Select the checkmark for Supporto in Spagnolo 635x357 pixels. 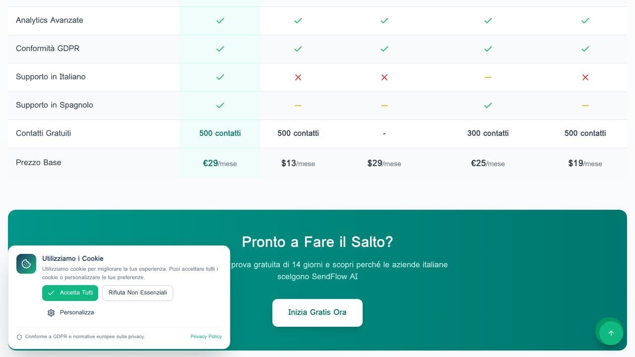tap(219, 105)
